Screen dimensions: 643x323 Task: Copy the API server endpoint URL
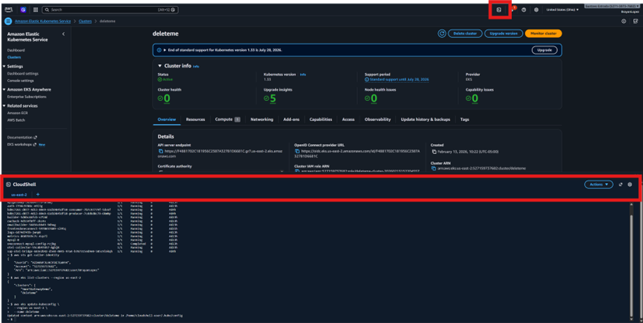click(x=160, y=151)
